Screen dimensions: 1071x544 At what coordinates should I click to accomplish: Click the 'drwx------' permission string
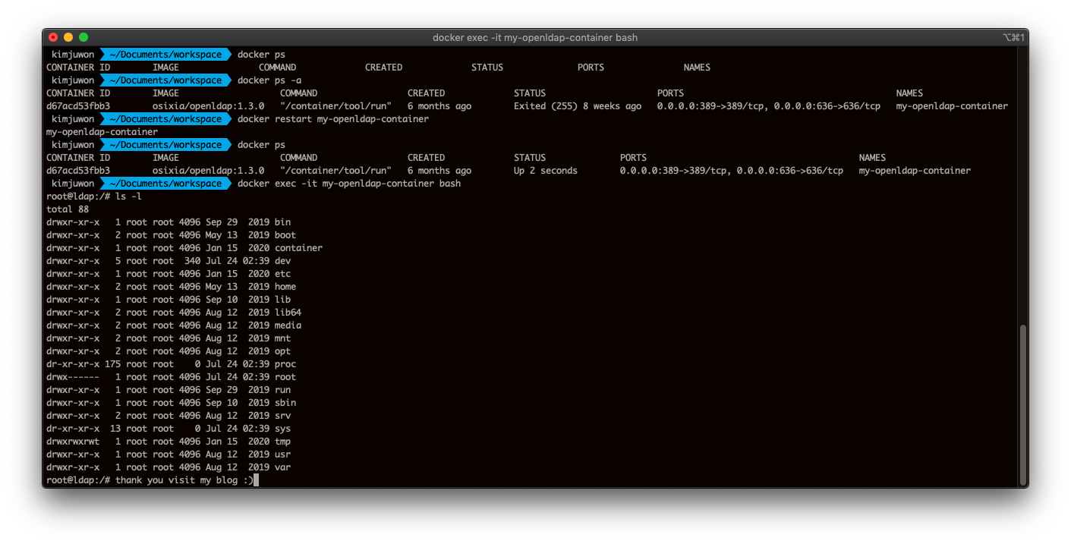tap(73, 377)
